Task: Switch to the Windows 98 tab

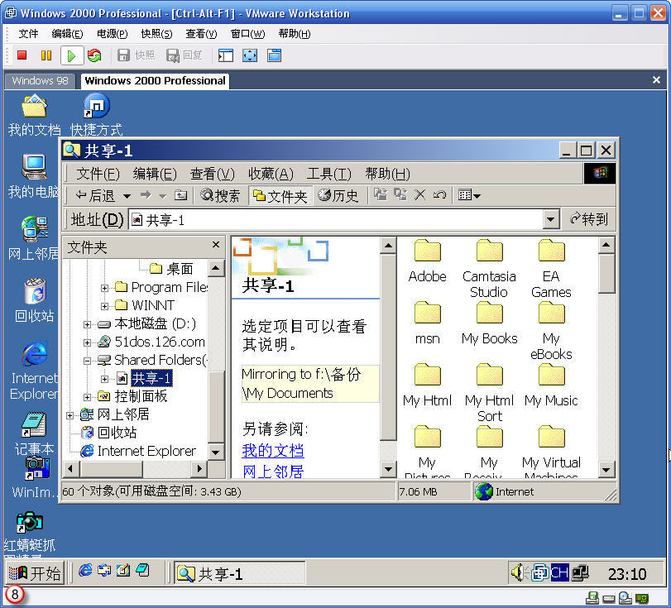Action: coord(40,80)
